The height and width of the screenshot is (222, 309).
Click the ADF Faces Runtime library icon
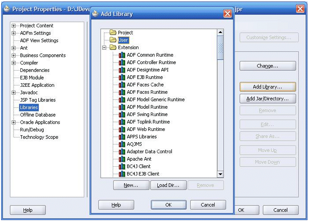[122, 92]
